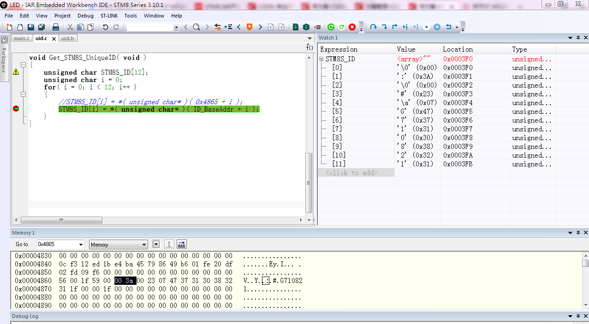
Task: Click the Download and Debug icon
Action: (x=296, y=27)
